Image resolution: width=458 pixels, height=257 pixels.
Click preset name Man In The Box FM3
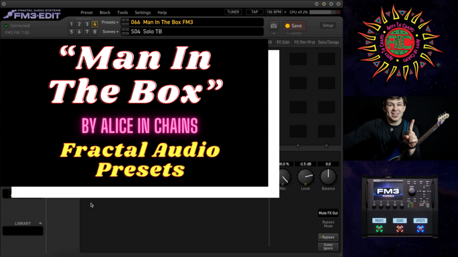pos(168,22)
